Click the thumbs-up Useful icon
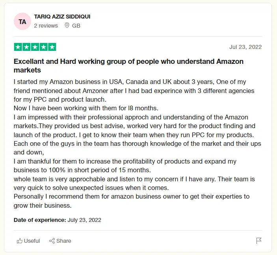Screen dimensions: 277x255 pyautogui.click(x=19, y=241)
